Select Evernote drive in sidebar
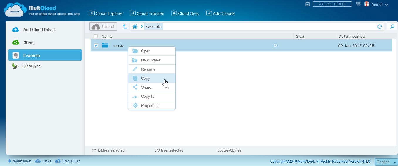This screenshot has height=166, width=398. click(45, 55)
